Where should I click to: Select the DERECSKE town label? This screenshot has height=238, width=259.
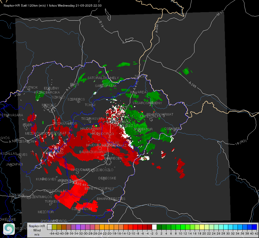[107, 178]
